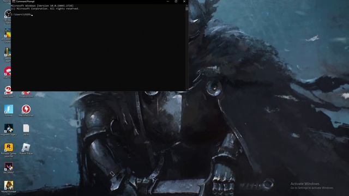
Task: Click the Command Prompt title text
Action: 25,1
